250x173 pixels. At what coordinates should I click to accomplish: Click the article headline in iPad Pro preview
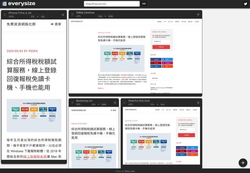coord(147,127)
